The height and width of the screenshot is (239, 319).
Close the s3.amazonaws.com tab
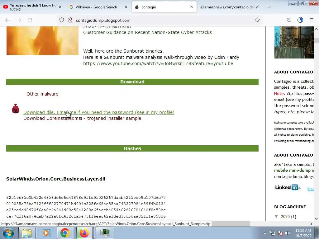click(x=257, y=7)
